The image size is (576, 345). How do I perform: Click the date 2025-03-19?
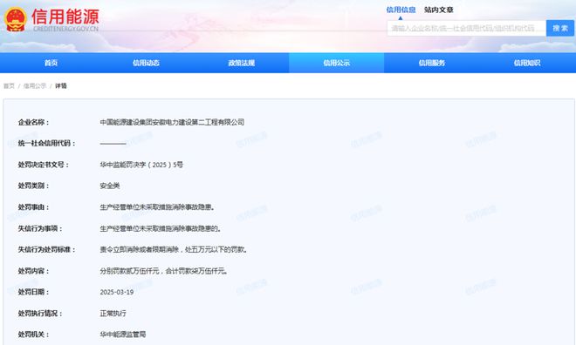click(x=117, y=292)
